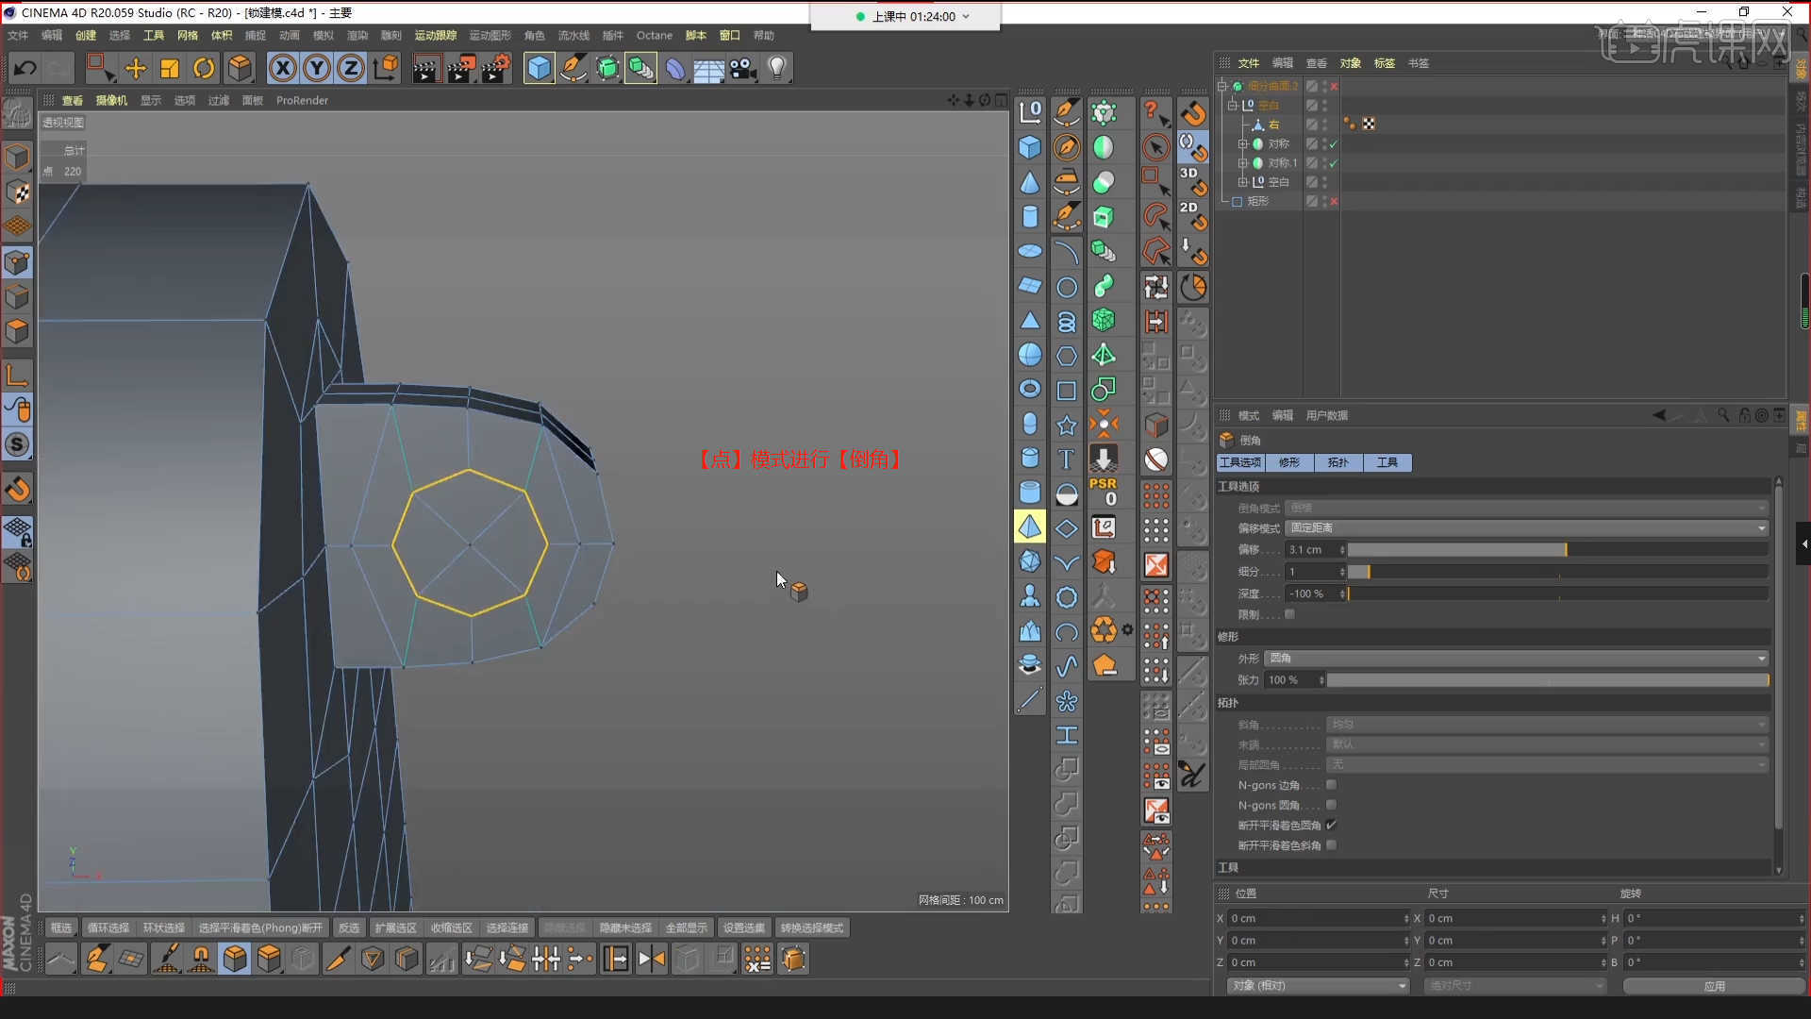Click the back arrow in attributes panel

[1659, 415]
